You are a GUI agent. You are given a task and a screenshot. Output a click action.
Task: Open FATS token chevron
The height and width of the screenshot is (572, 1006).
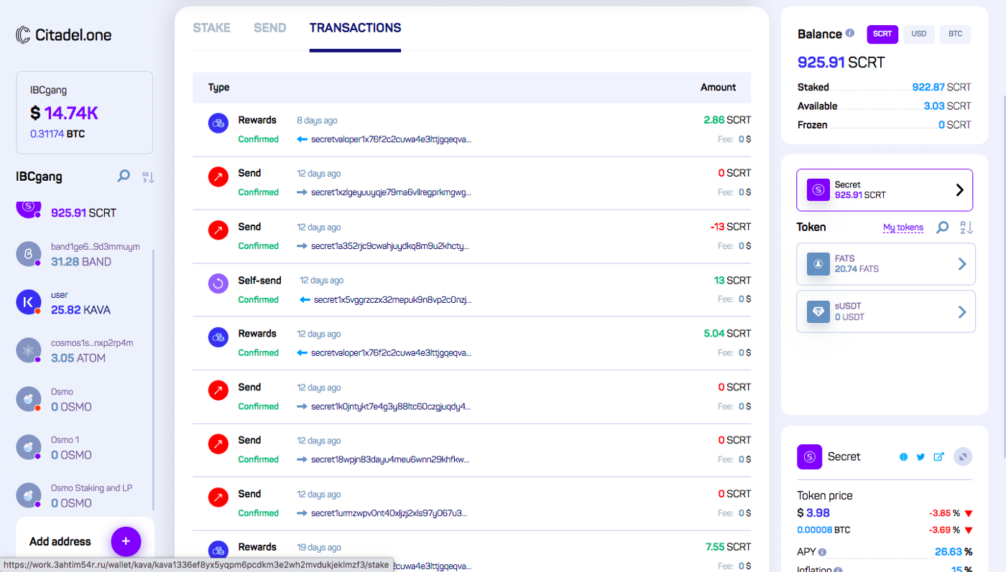(962, 264)
